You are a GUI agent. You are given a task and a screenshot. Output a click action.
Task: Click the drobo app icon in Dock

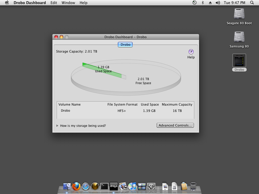[114, 186]
